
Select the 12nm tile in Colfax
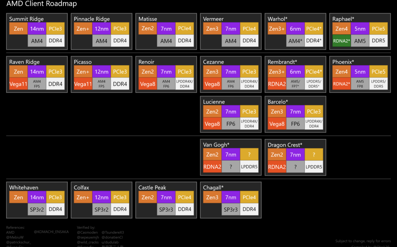tap(101, 197)
